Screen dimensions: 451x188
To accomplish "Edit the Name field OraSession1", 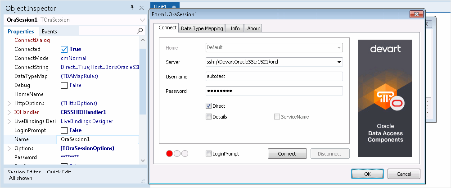I will [x=98, y=139].
